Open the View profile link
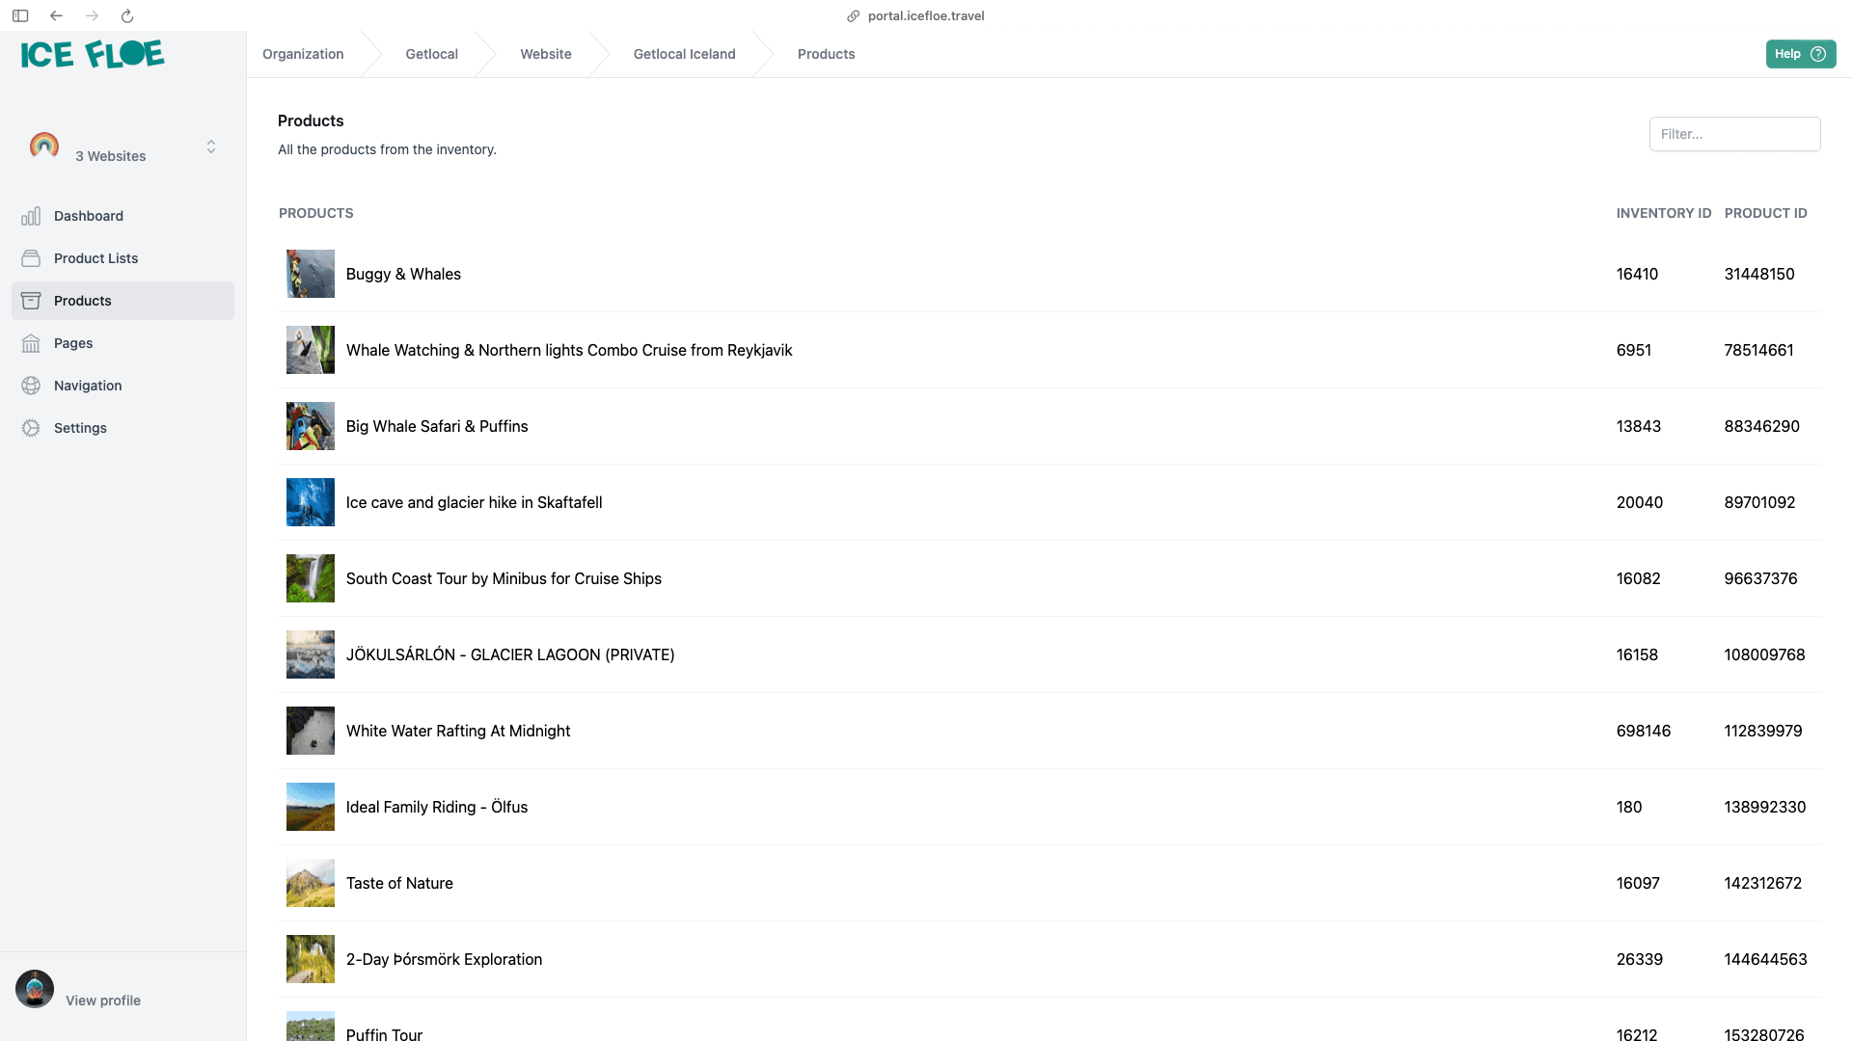The height and width of the screenshot is (1041, 1852). point(102,1001)
